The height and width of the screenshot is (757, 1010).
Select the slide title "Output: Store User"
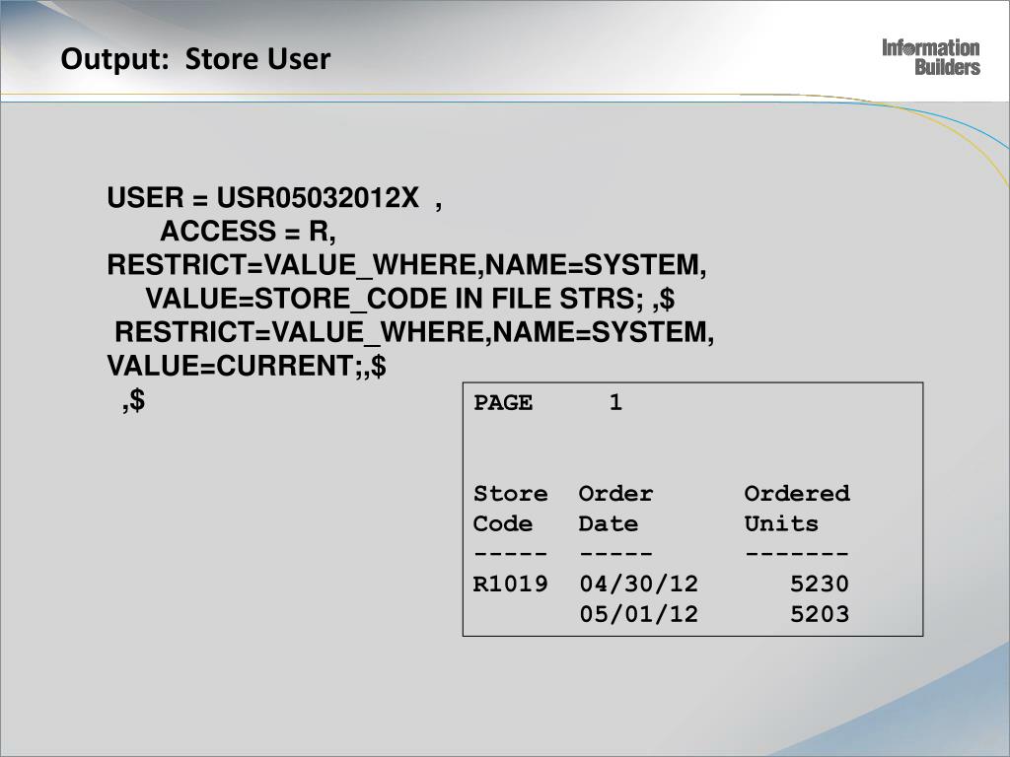coord(195,58)
